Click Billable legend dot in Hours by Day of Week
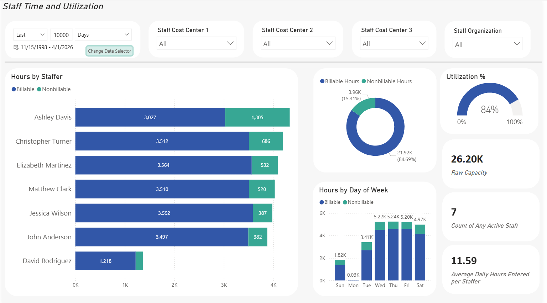This screenshot has width=547, height=303. [x=322, y=202]
